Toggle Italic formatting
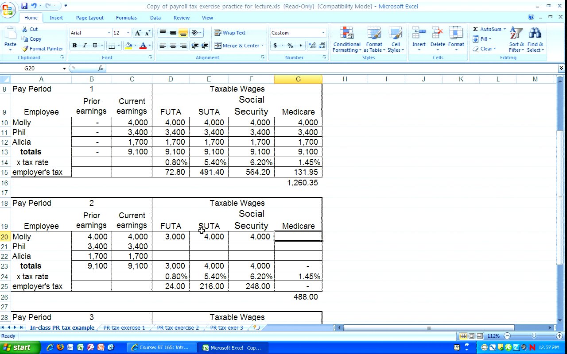This screenshot has width=567, height=354. click(85, 46)
